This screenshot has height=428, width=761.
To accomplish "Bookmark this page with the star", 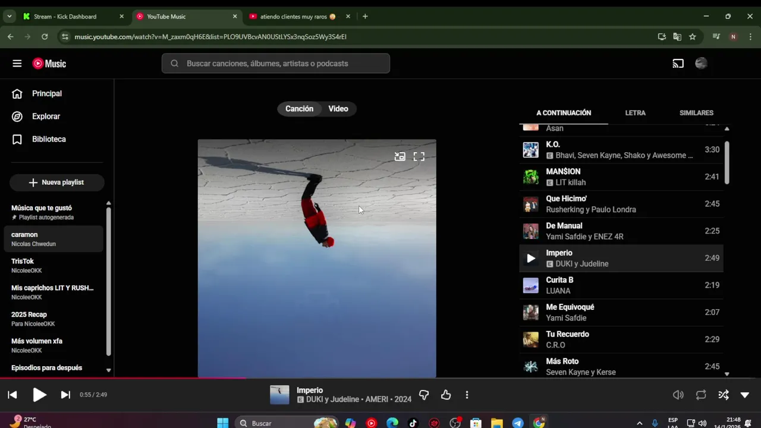I will [x=693, y=37].
